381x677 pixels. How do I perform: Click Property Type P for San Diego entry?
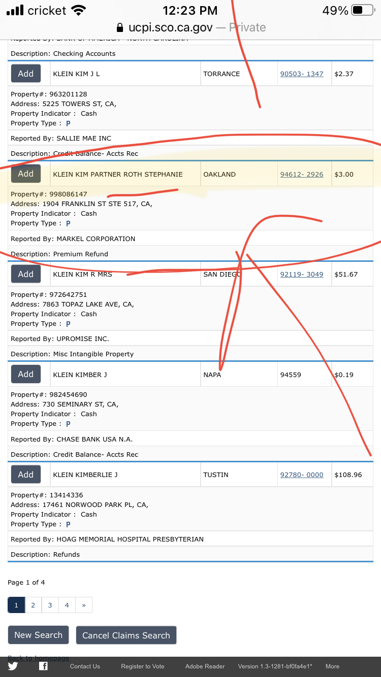pyautogui.click(x=68, y=324)
